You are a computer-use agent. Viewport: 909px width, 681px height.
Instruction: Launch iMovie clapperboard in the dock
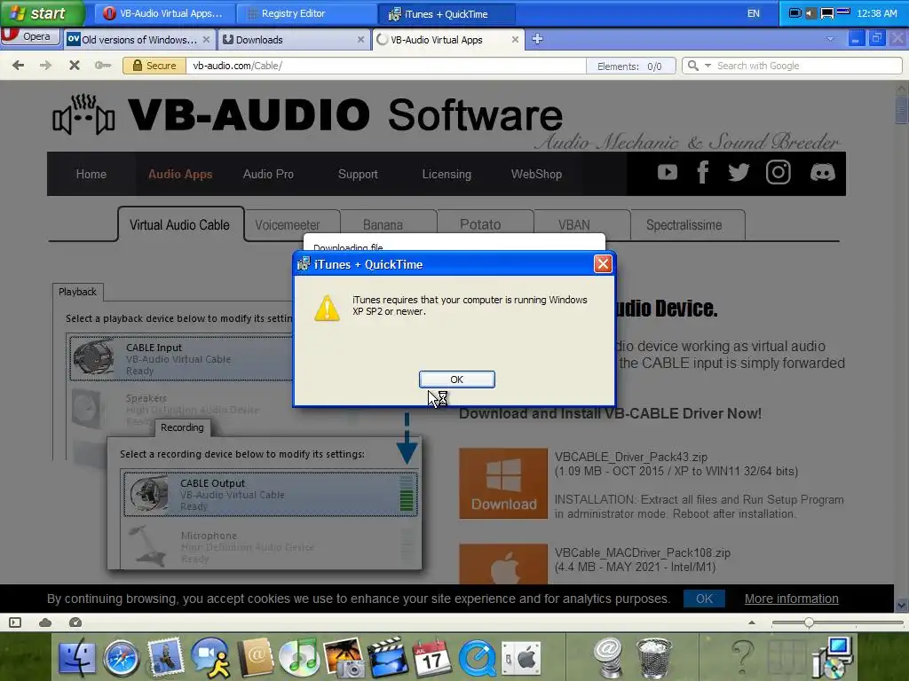pyautogui.click(x=387, y=657)
